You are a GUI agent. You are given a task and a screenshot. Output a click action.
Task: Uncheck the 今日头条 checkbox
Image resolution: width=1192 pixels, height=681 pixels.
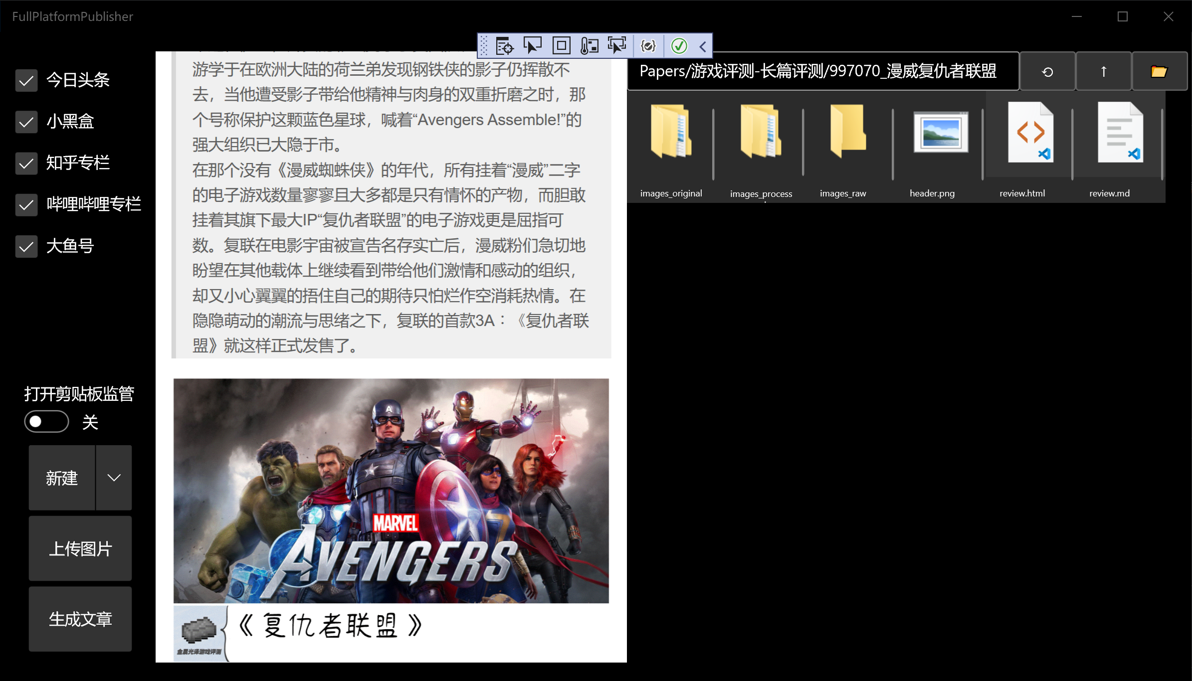click(26, 80)
